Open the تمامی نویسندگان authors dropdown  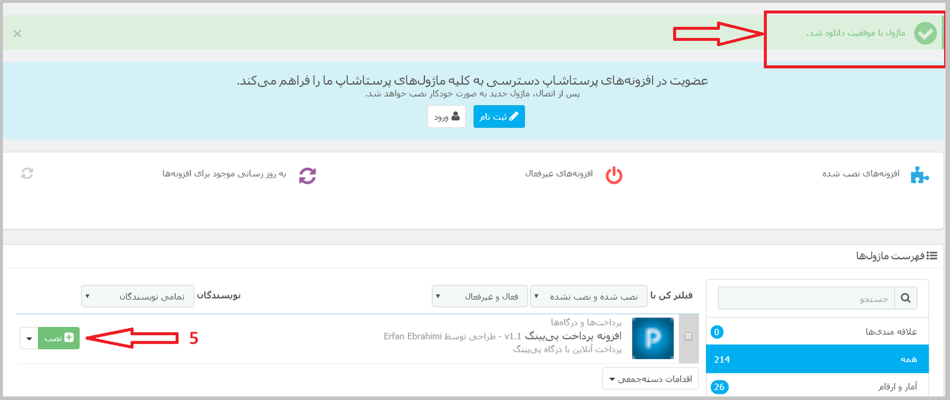click(x=138, y=296)
